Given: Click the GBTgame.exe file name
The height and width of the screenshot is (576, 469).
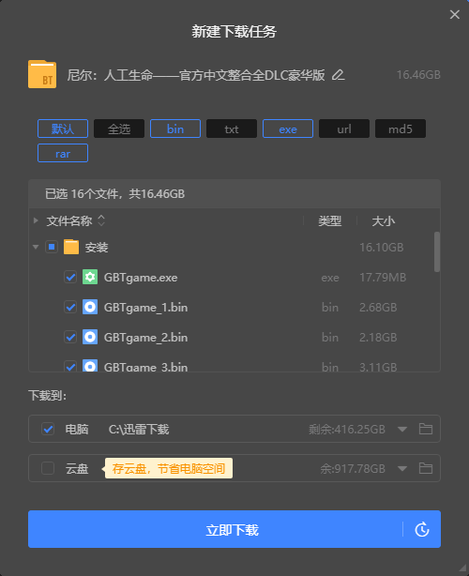Looking at the screenshot, I should pos(141,278).
